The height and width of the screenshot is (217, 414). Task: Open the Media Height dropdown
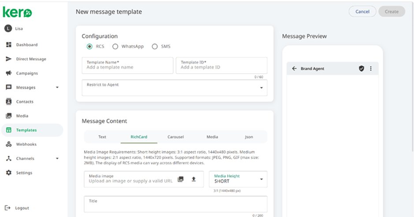point(238,179)
